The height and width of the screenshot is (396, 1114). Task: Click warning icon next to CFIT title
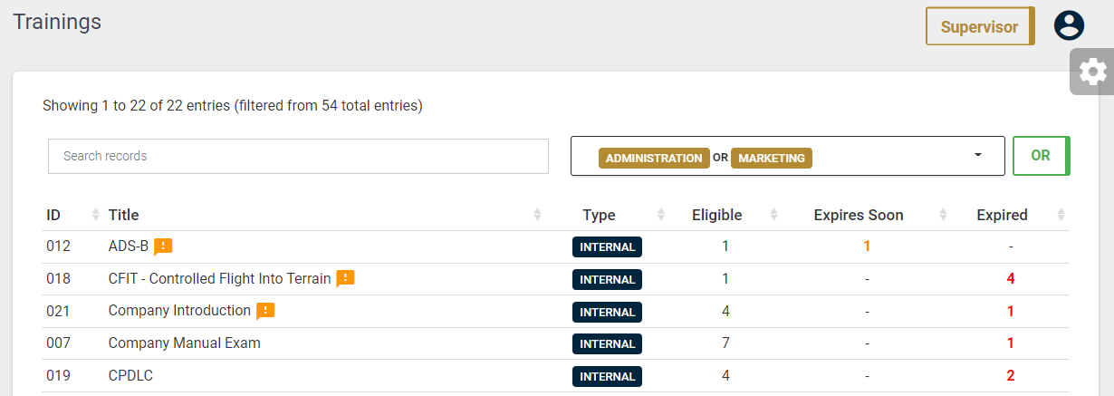coord(345,279)
